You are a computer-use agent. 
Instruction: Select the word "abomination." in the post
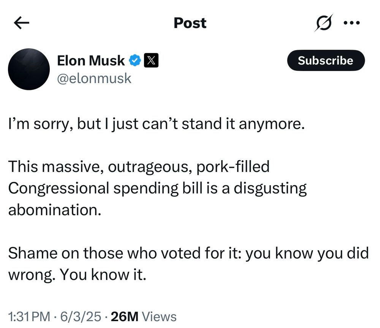tap(55, 210)
